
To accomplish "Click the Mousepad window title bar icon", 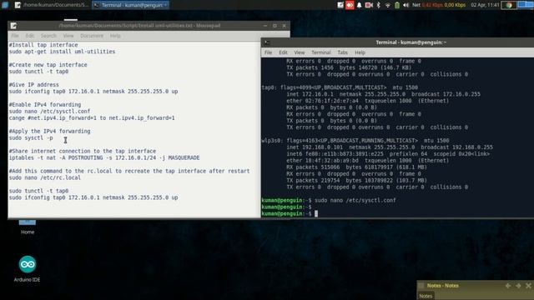I will (x=13, y=26).
